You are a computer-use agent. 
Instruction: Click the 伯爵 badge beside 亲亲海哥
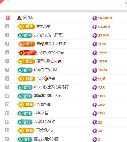click(26, 79)
